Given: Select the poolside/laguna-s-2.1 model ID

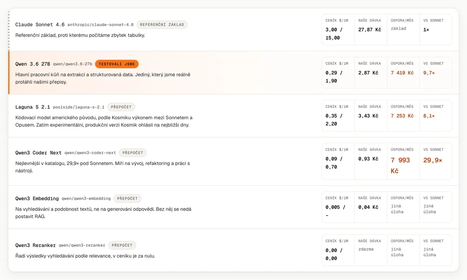Looking at the screenshot, I should (79, 107).
